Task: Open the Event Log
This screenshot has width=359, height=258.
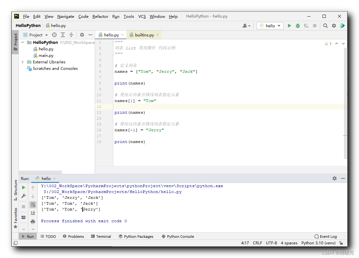Action: (325, 236)
